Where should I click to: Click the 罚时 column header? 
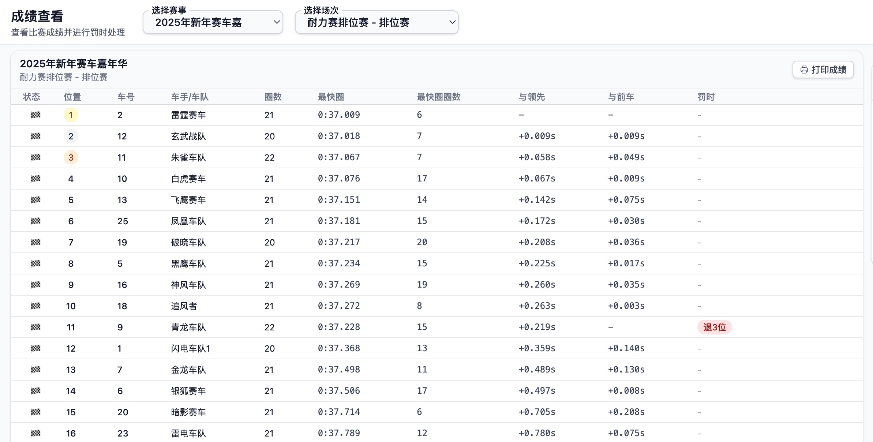tap(706, 97)
